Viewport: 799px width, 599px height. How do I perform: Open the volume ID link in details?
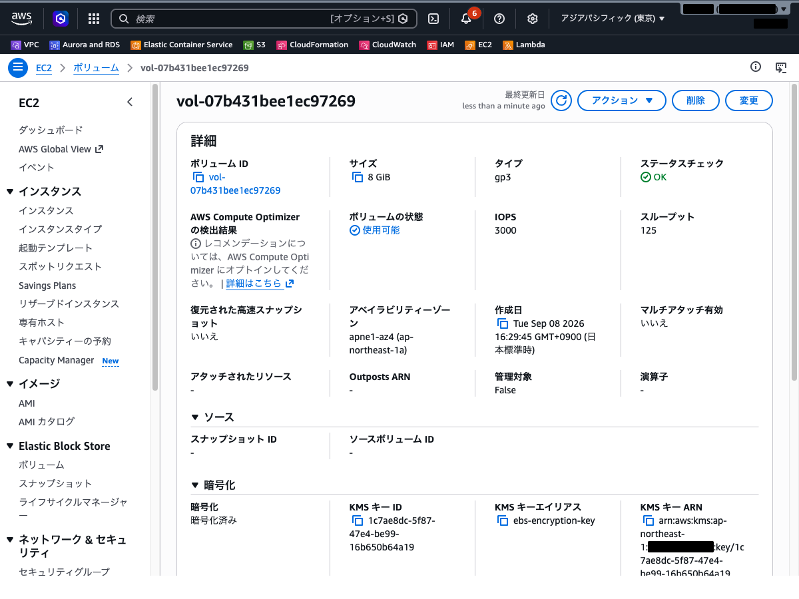235,184
